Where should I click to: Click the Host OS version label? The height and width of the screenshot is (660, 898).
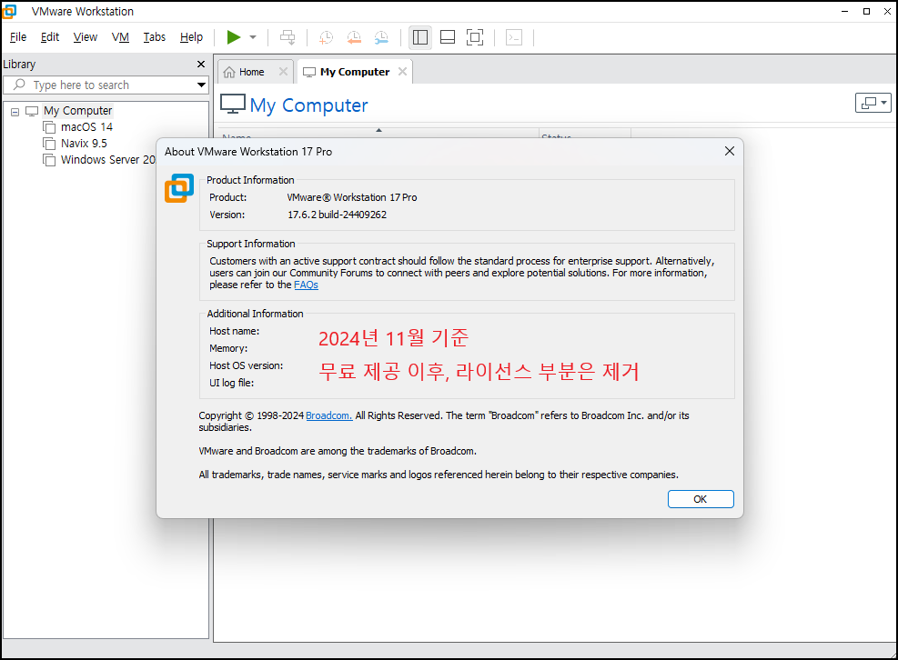[x=247, y=365]
